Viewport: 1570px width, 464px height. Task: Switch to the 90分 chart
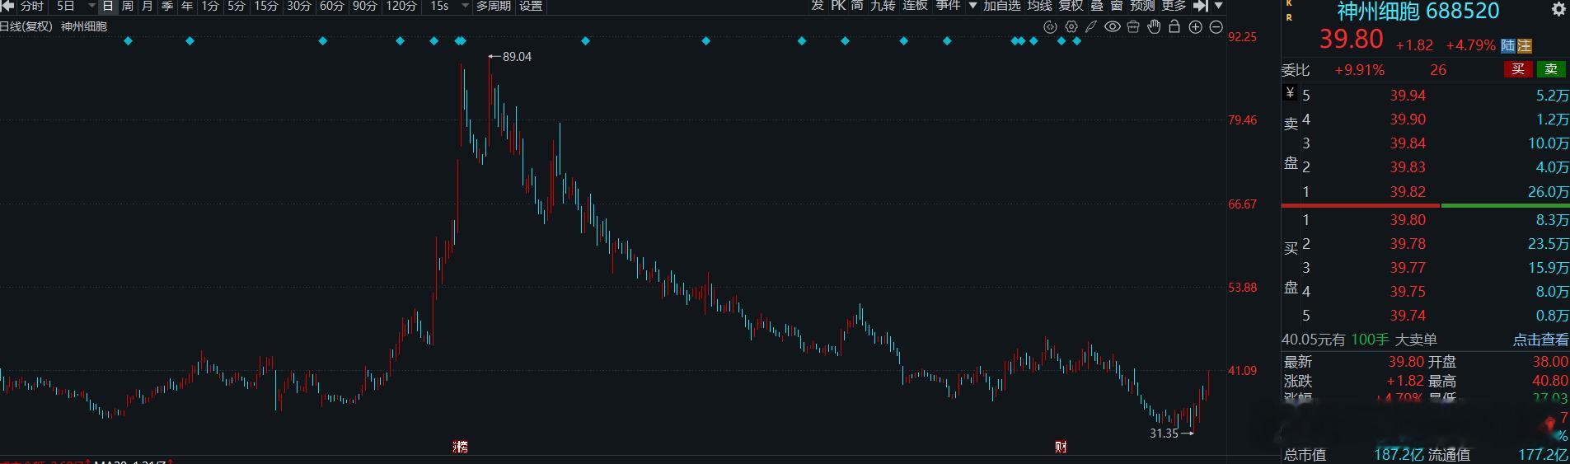click(365, 6)
